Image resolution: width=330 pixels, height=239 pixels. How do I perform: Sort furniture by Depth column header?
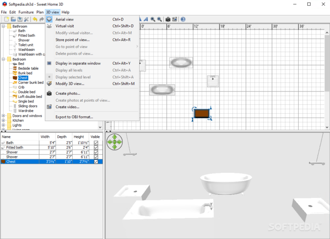[64, 136]
